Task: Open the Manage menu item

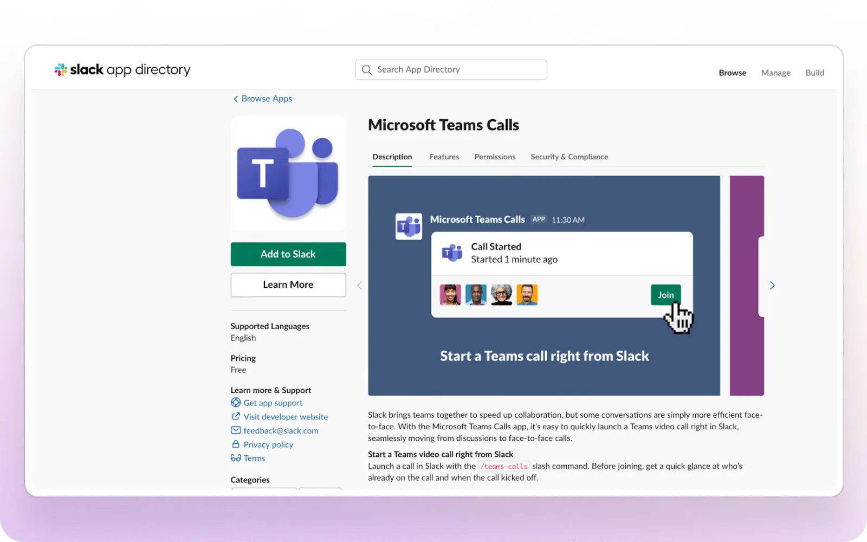Action: point(775,72)
